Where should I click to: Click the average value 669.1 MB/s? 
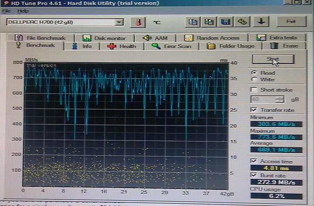[x=276, y=150]
